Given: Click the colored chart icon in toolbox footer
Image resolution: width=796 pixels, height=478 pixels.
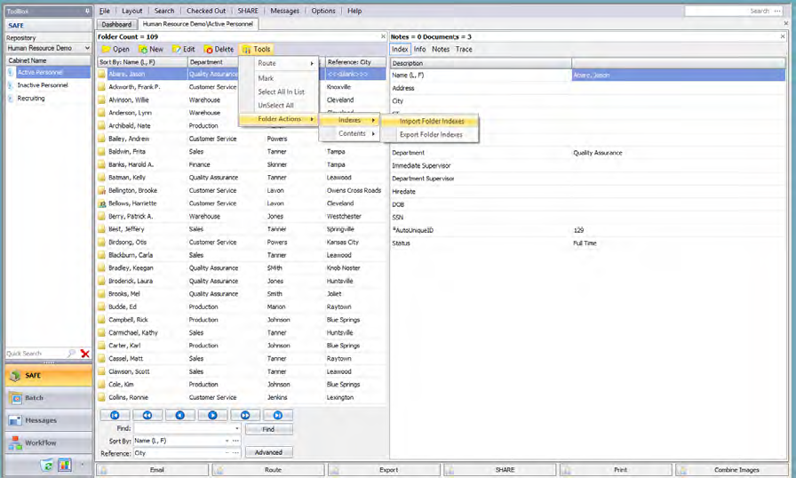Looking at the screenshot, I should pos(65,465).
